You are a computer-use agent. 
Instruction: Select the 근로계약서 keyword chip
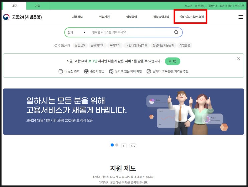click(98, 45)
